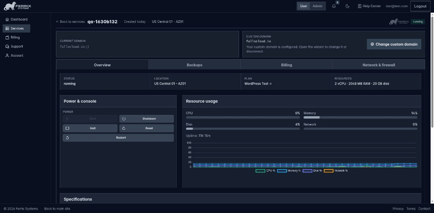Click the Memory usage progress bar

(x=360, y=117)
